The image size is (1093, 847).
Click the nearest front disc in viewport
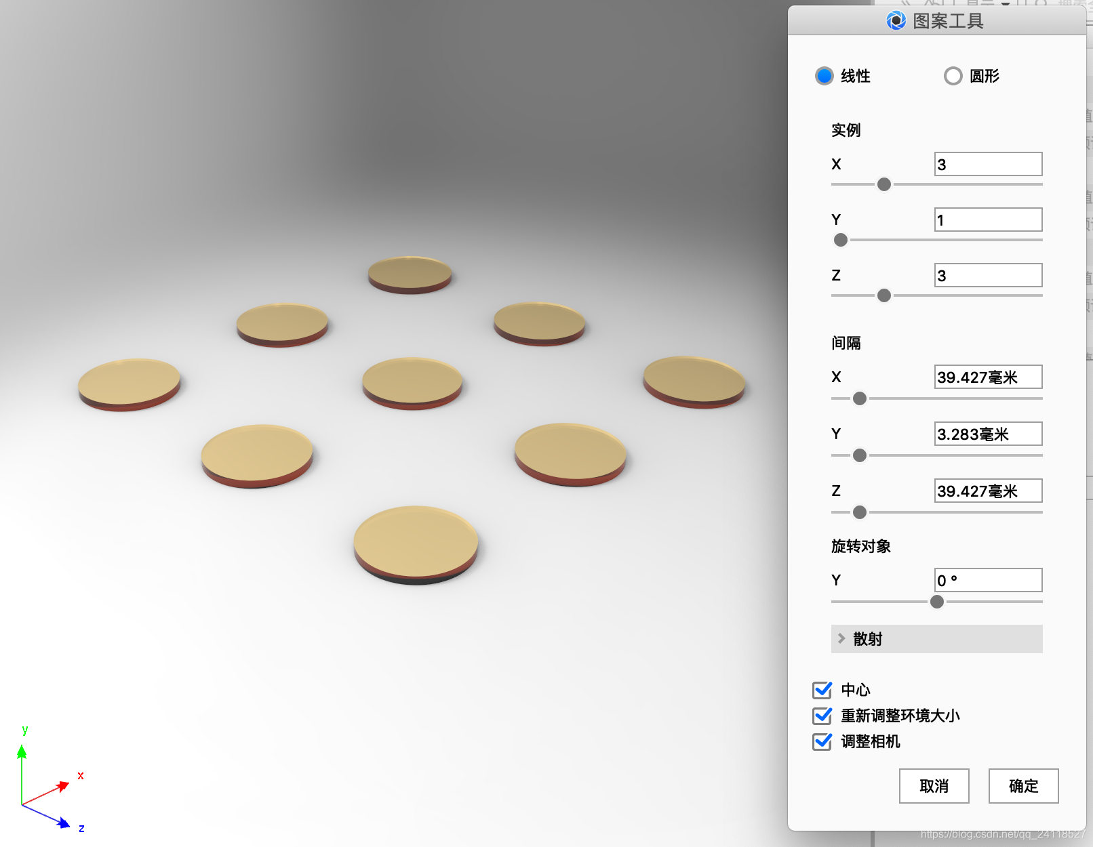(416, 545)
